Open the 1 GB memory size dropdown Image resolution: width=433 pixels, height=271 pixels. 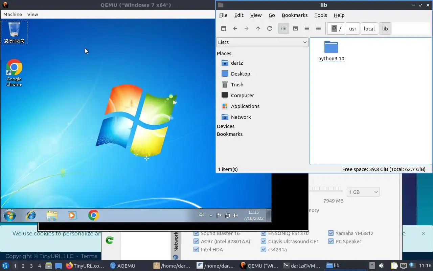tap(363, 192)
